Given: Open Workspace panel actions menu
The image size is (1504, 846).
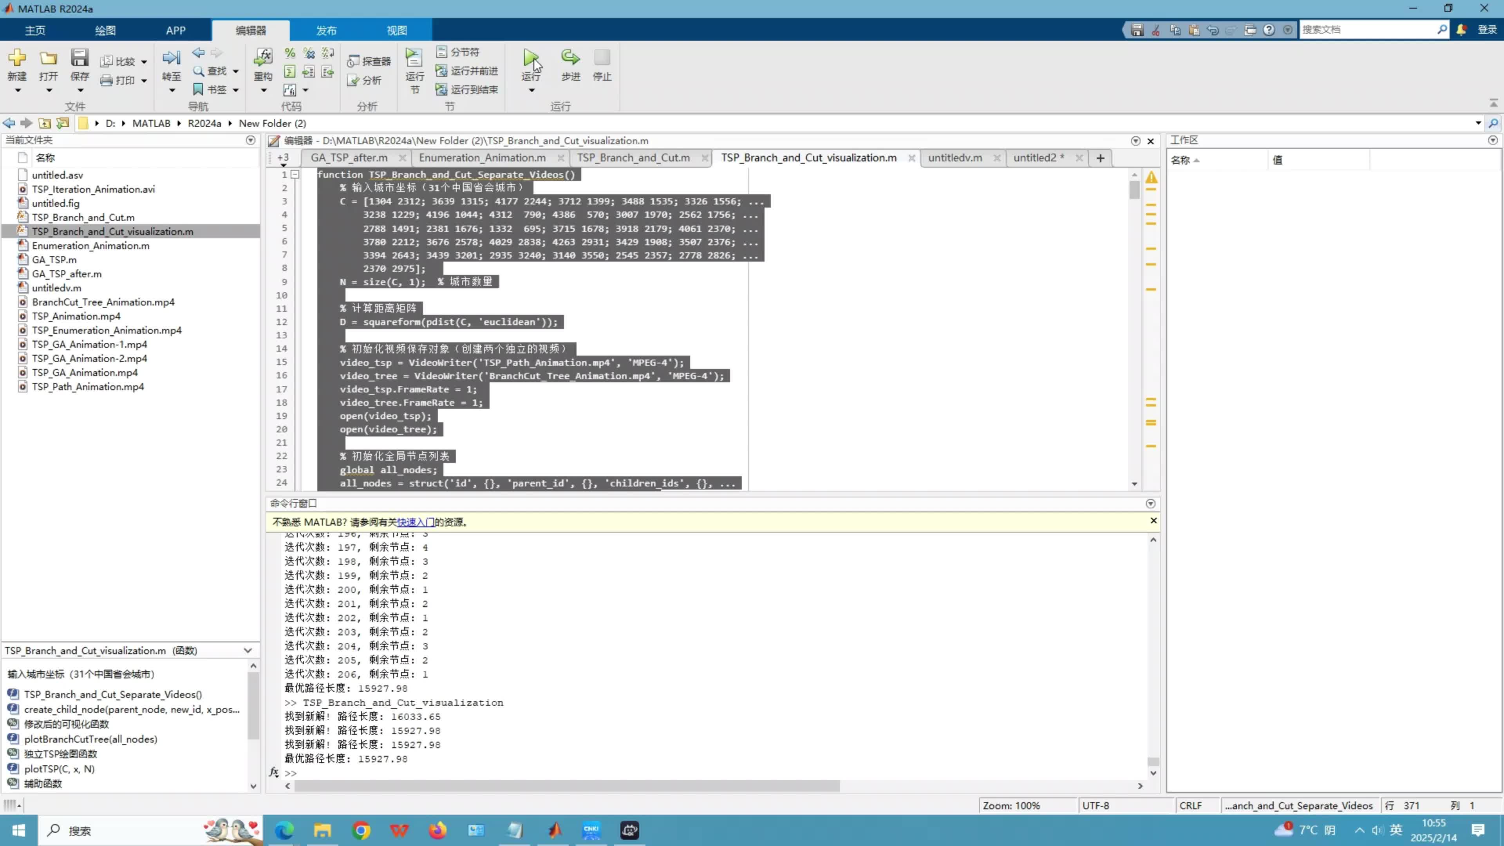Looking at the screenshot, I should coord(1493,140).
